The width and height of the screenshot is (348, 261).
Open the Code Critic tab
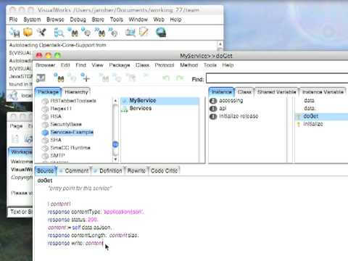[164, 171]
